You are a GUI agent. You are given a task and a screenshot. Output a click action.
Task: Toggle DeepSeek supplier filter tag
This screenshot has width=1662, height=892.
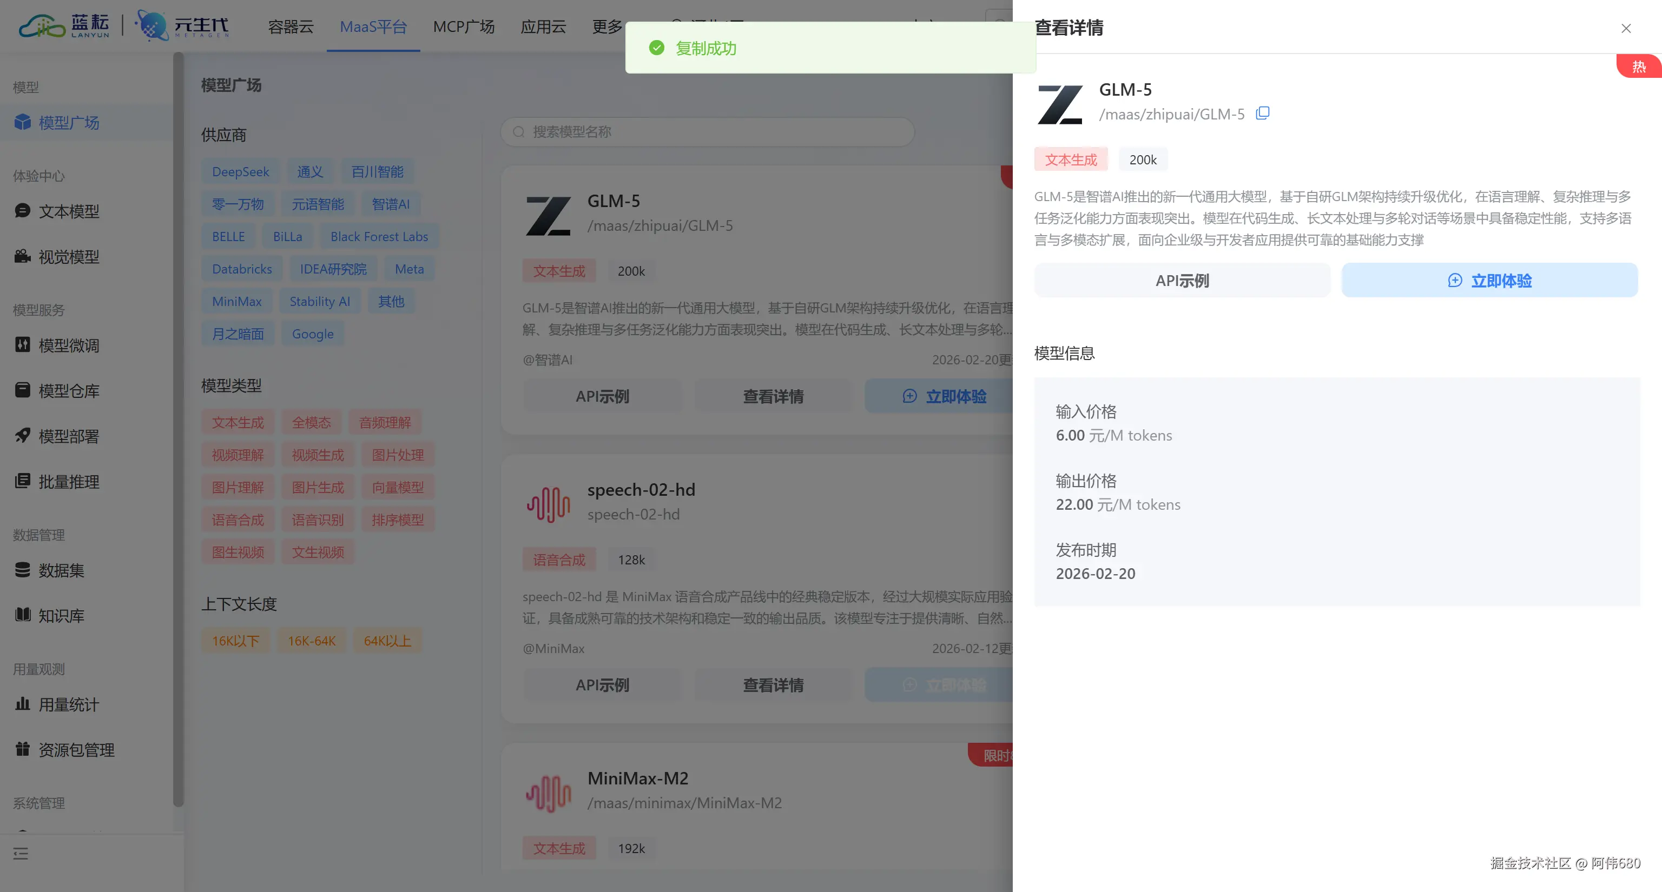coord(240,172)
